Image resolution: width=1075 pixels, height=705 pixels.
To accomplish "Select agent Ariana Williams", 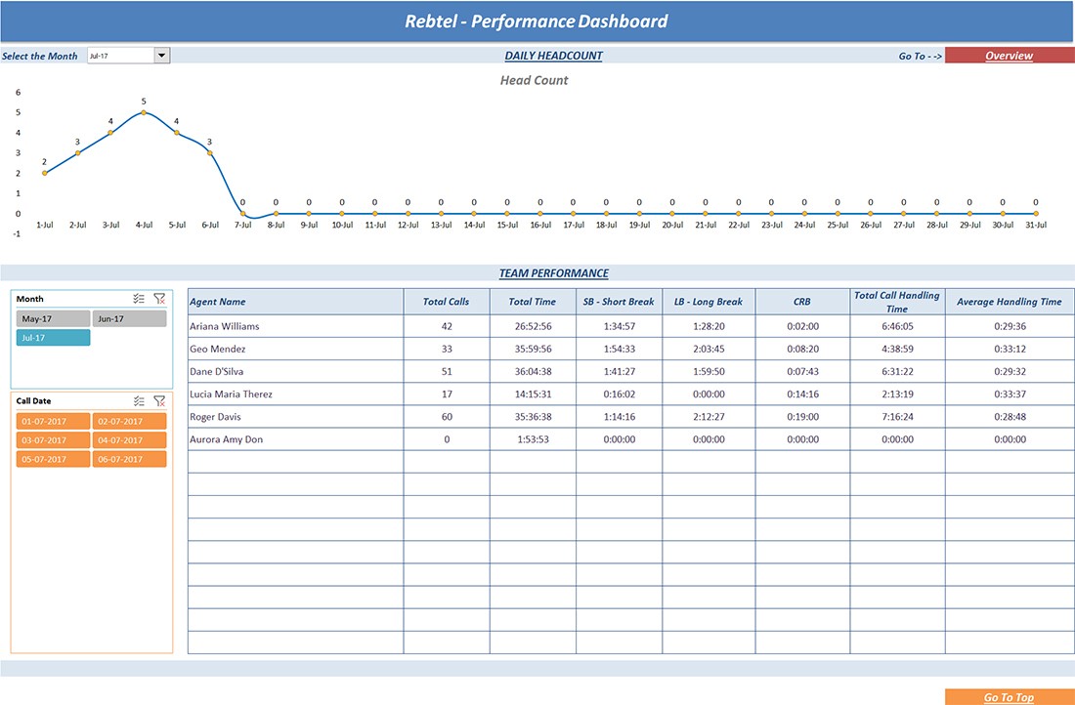I will [225, 326].
